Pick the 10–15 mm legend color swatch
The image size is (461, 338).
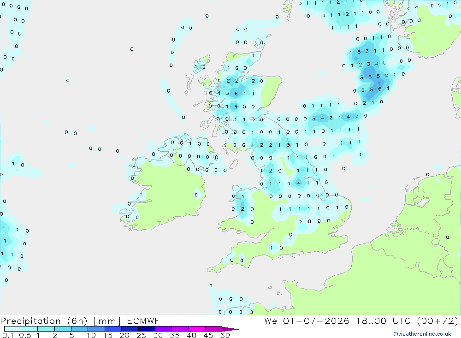coord(96,329)
